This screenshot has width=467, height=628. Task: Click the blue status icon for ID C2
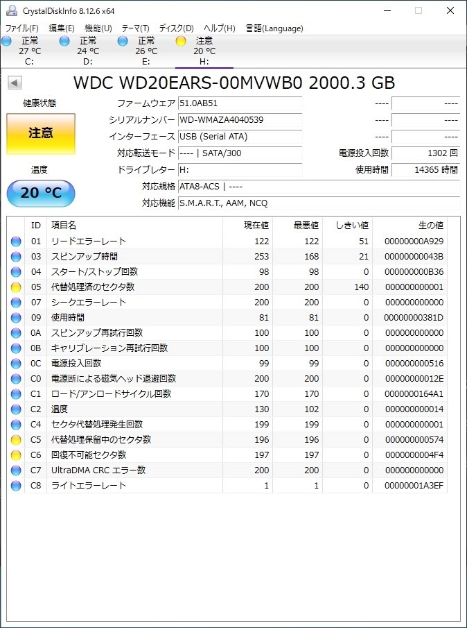16,409
